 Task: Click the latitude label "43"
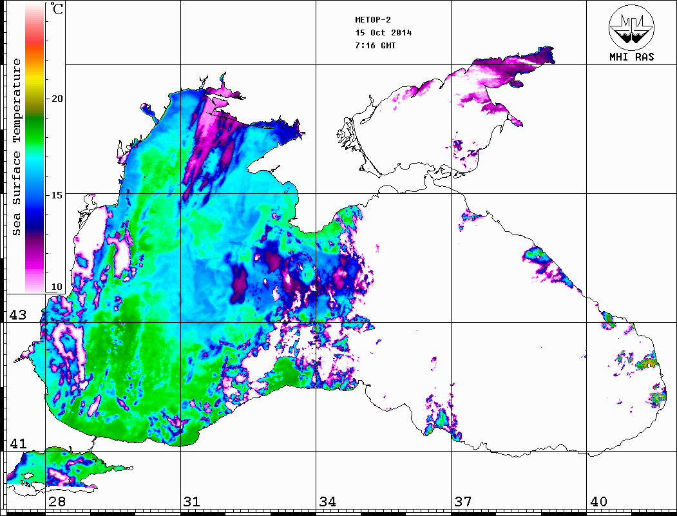pyautogui.click(x=17, y=315)
